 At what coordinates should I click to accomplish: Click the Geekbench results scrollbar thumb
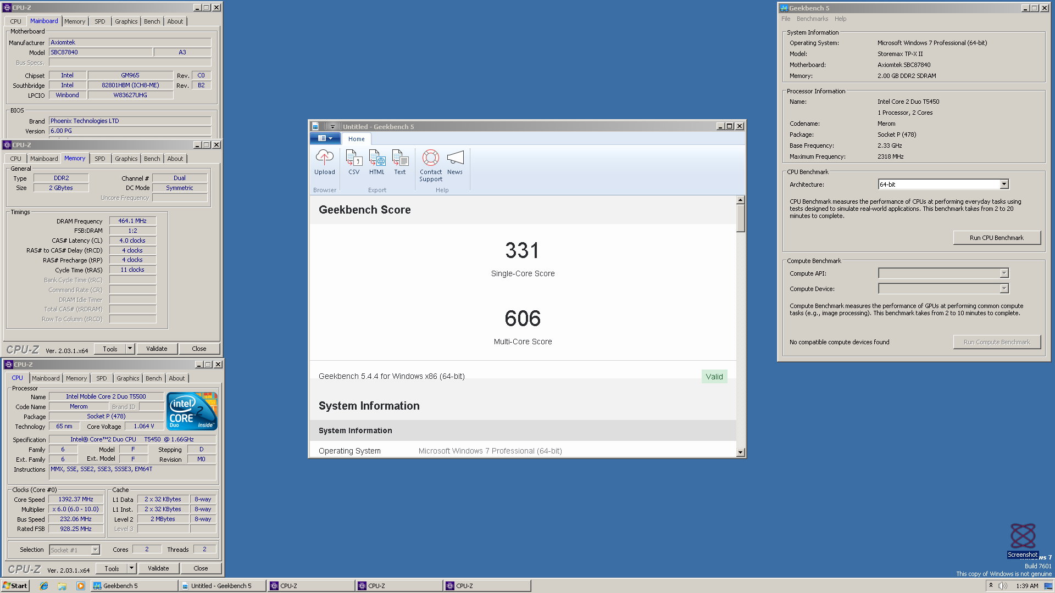pos(741,219)
